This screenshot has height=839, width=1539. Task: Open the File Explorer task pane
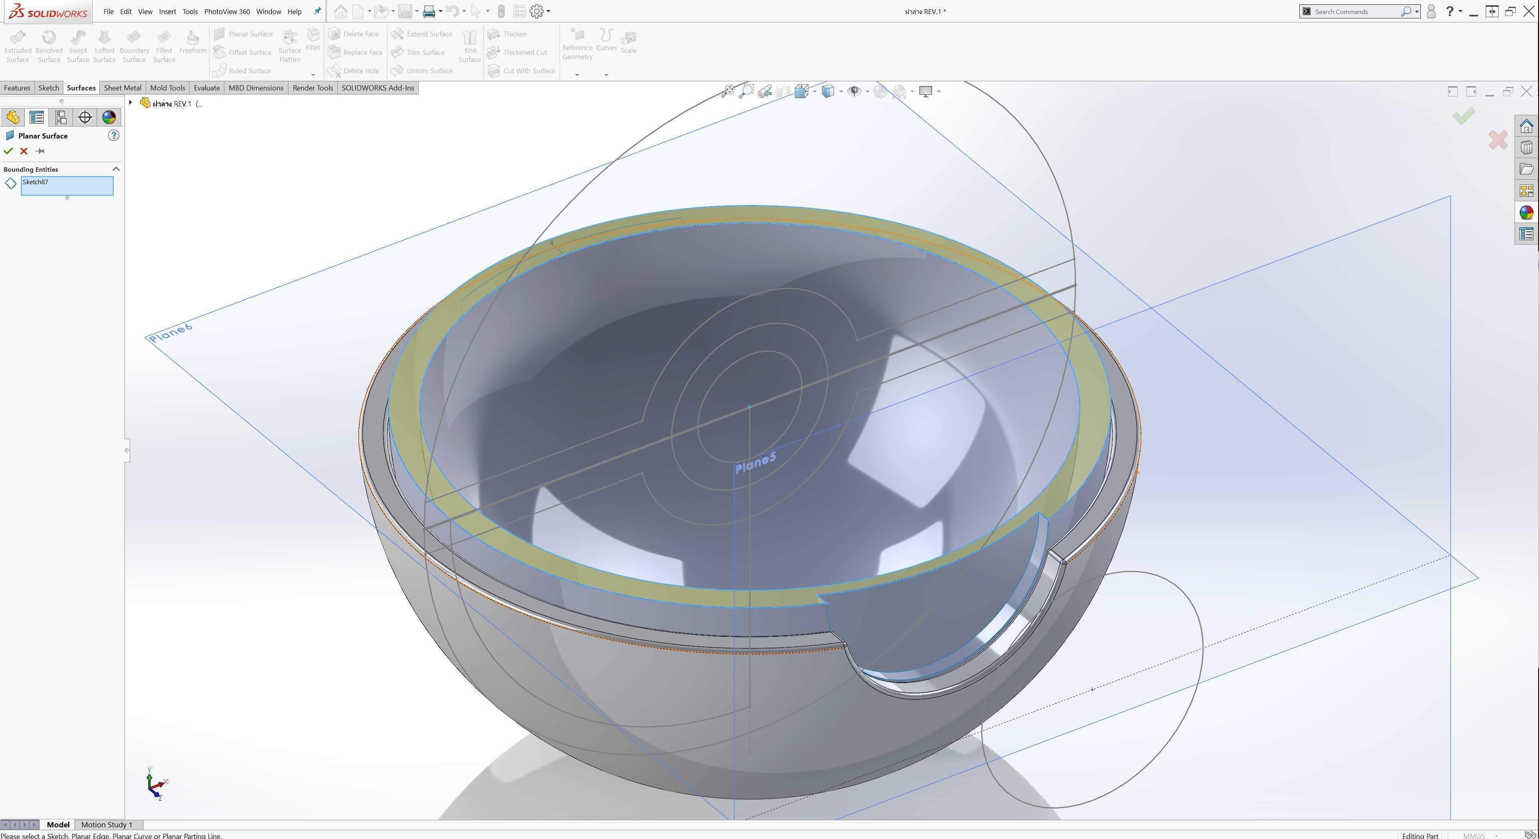click(1527, 169)
